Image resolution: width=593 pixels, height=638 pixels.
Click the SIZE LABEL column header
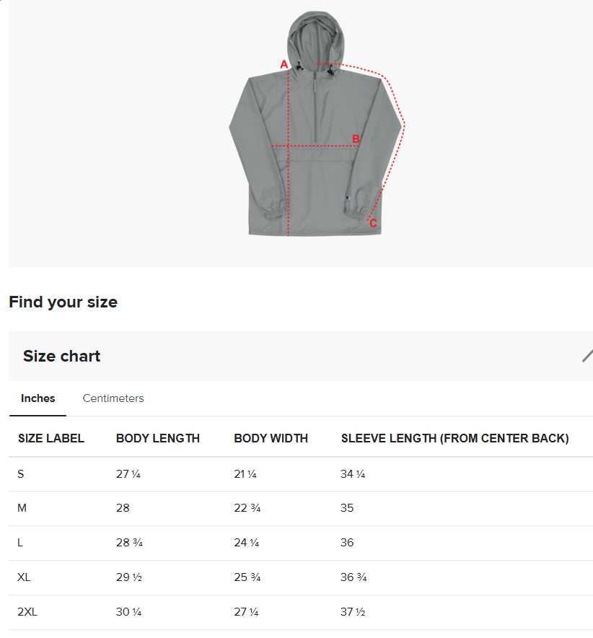coord(51,438)
